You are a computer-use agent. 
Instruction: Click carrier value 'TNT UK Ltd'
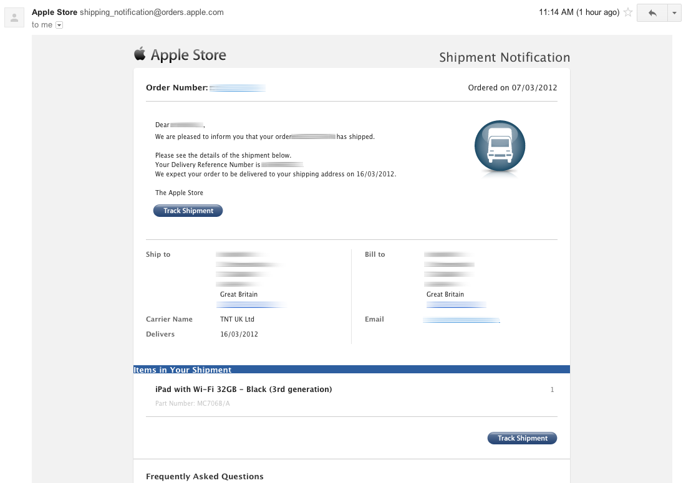237,319
